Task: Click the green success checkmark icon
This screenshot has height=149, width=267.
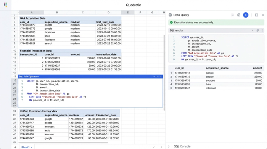Action: coord(171,22)
